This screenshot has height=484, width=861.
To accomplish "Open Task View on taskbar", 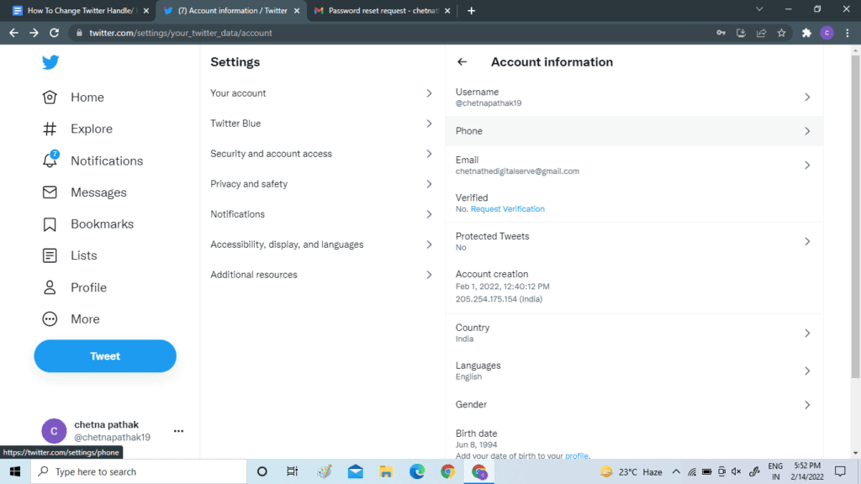I will point(292,471).
